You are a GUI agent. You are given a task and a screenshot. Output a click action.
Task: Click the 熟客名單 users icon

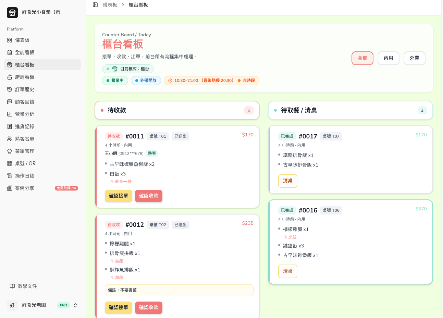click(10, 139)
